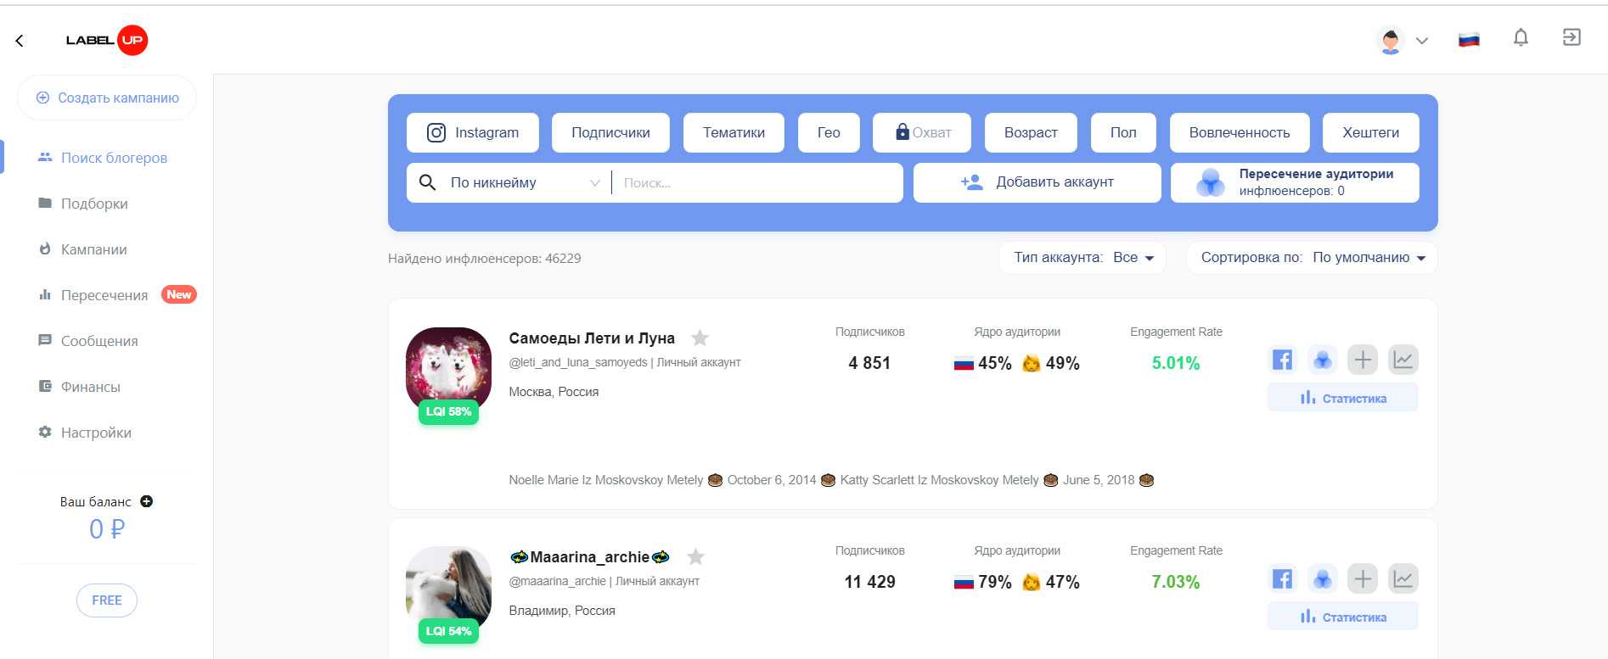Click the back arrow beside LabelUp logo
The height and width of the screenshot is (659, 1608).
[20, 41]
